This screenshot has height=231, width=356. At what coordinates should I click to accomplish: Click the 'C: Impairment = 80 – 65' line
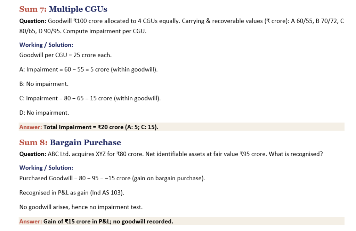point(90,98)
